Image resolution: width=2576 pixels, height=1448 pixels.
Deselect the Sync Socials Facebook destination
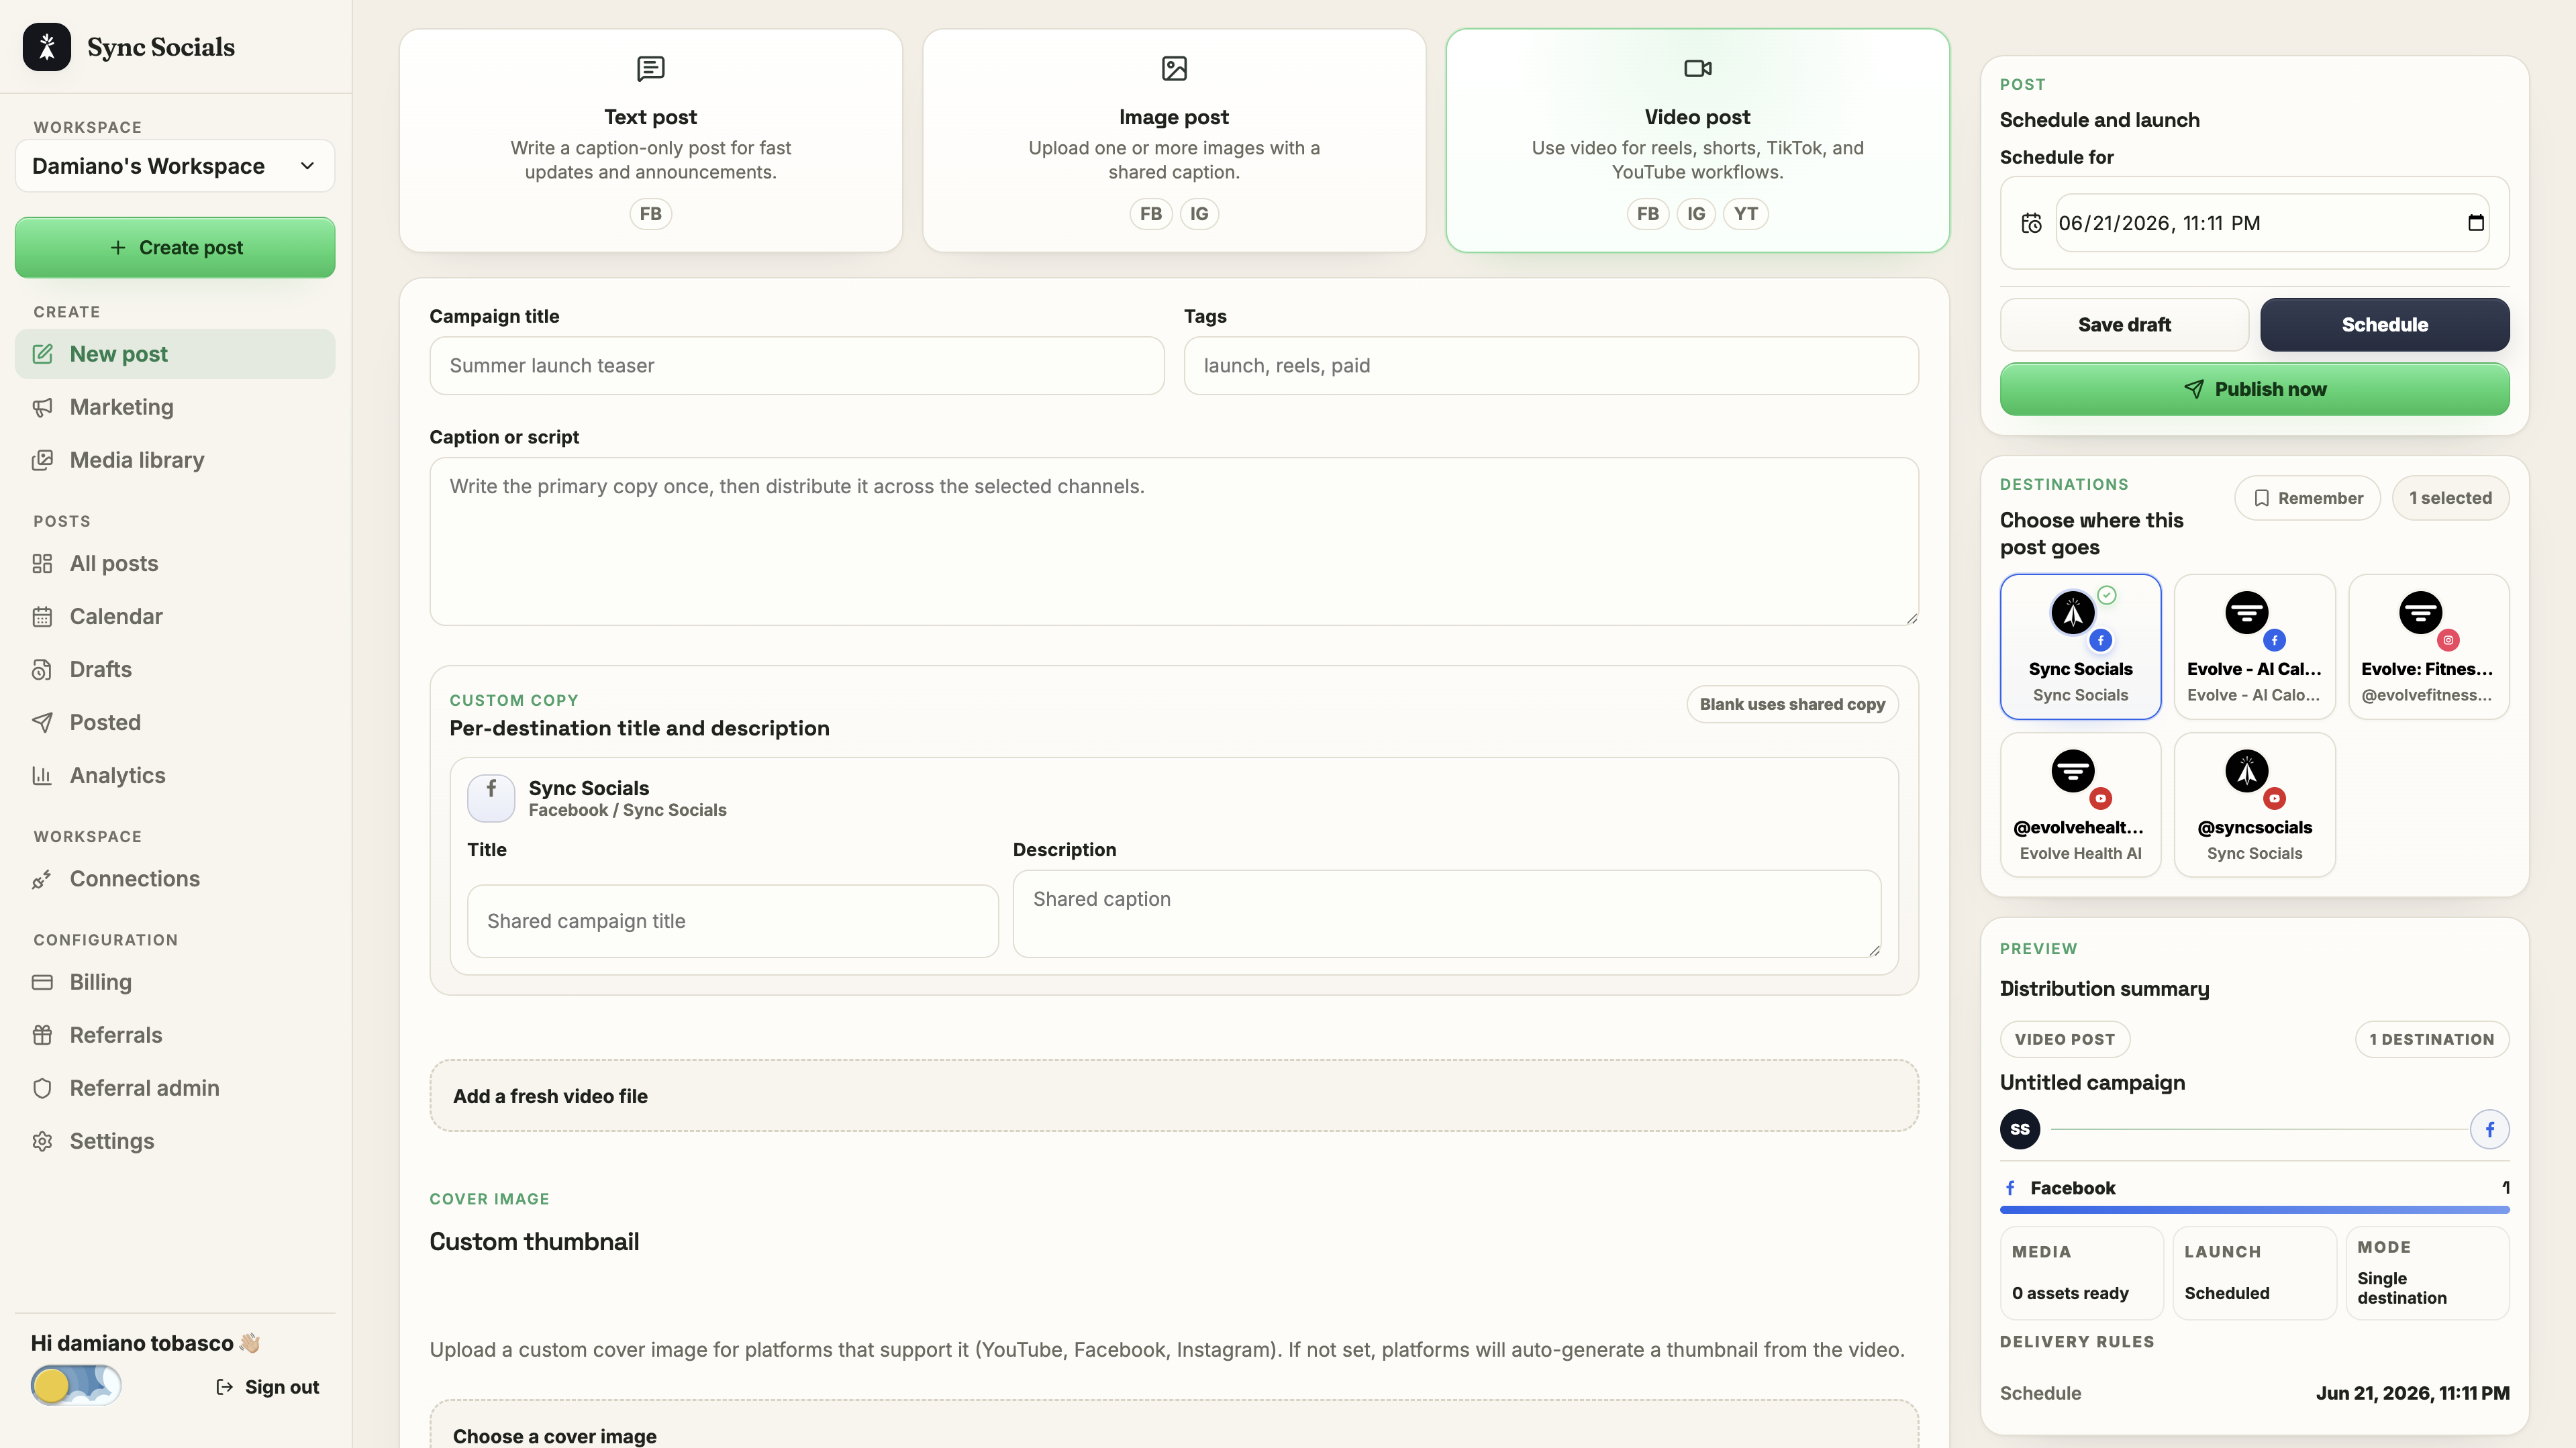(x=2080, y=647)
